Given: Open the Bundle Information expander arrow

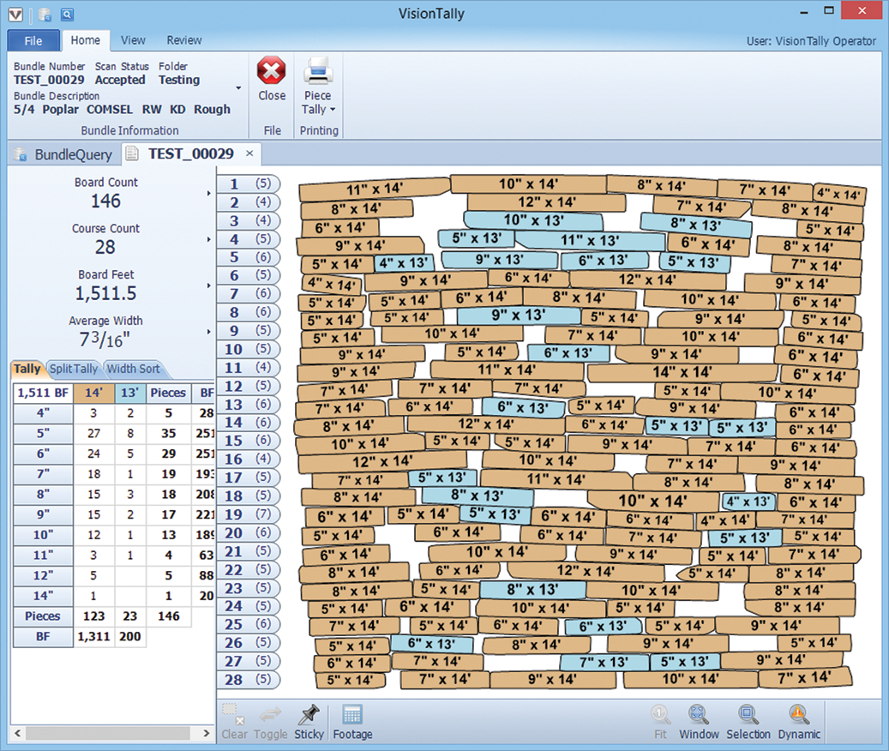Looking at the screenshot, I should pyautogui.click(x=237, y=88).
